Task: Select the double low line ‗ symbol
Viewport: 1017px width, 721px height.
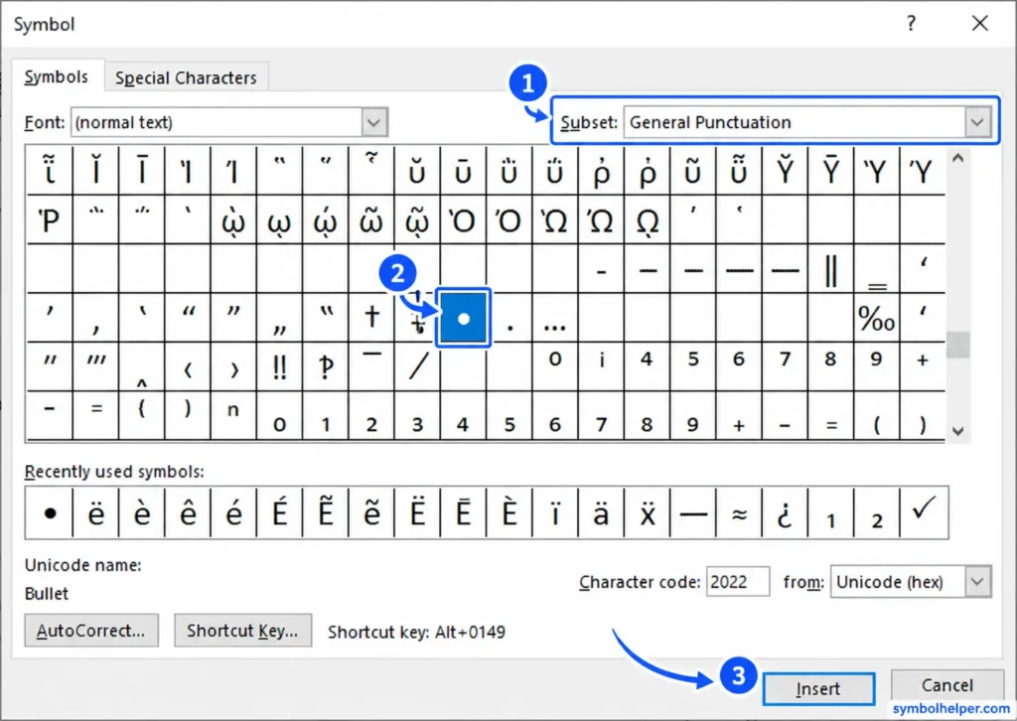Action: [x=876, y=269]
